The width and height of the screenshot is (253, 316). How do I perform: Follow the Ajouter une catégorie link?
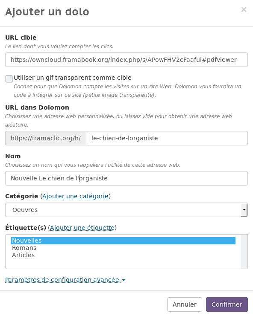[75, 196]
